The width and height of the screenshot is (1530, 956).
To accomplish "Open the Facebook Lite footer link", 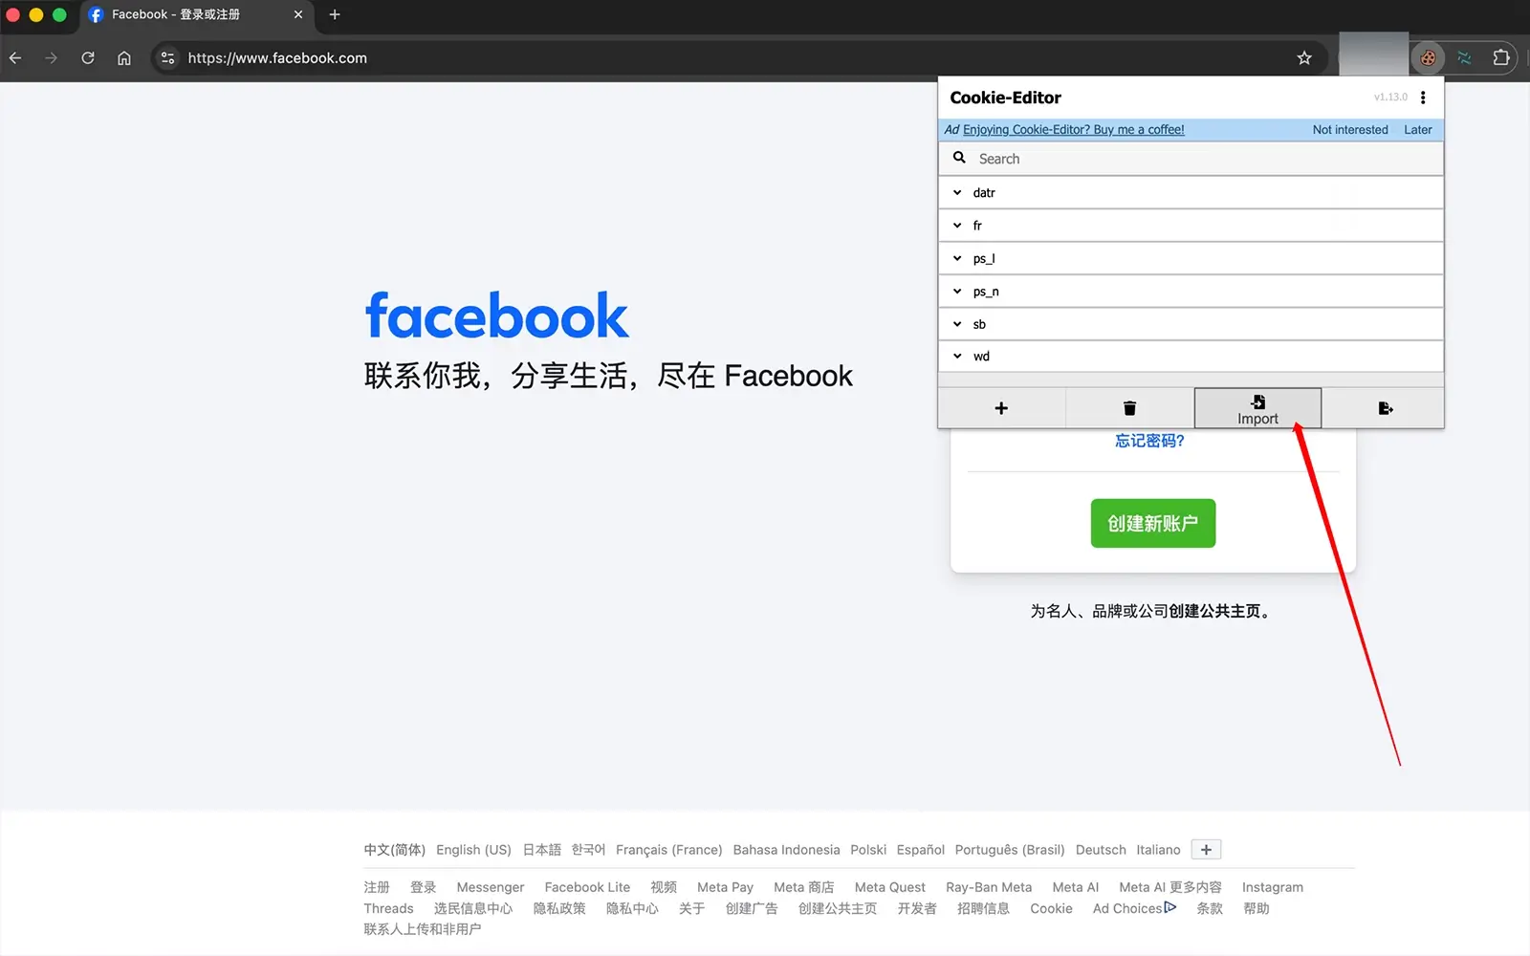I will point(587,887).
